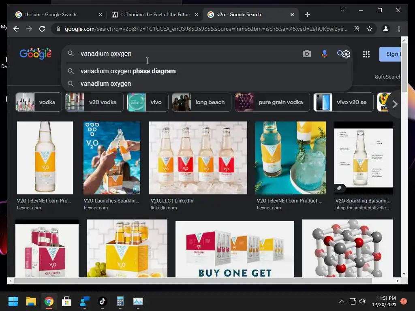Viewport: 415px width, 311px height.
Task: Show more chips with right arrow
Action: coord(395,104)
